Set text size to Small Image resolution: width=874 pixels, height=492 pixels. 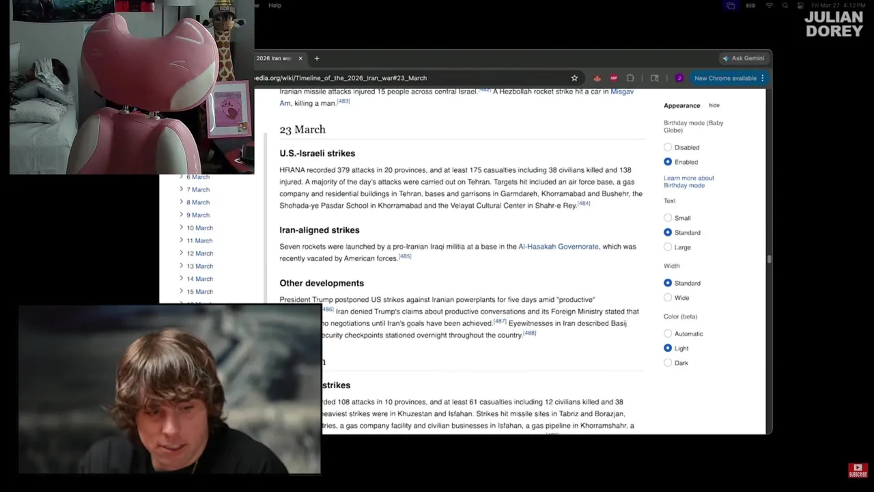[x=668, y=218]
